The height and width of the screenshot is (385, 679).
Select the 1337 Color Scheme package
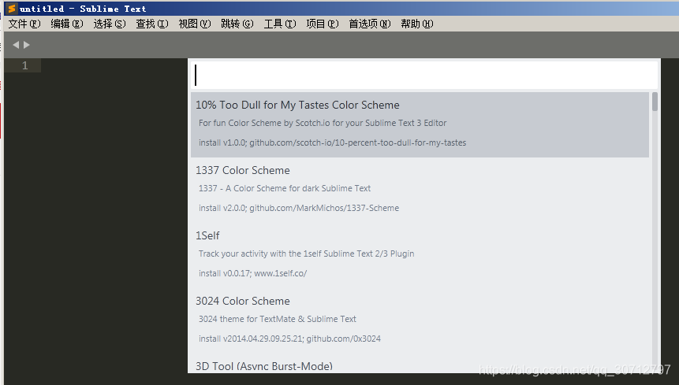pyautogui.click(x=420, y=190)
